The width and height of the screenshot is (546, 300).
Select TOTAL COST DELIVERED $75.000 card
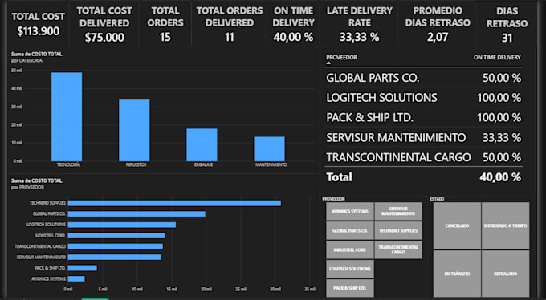104,24
